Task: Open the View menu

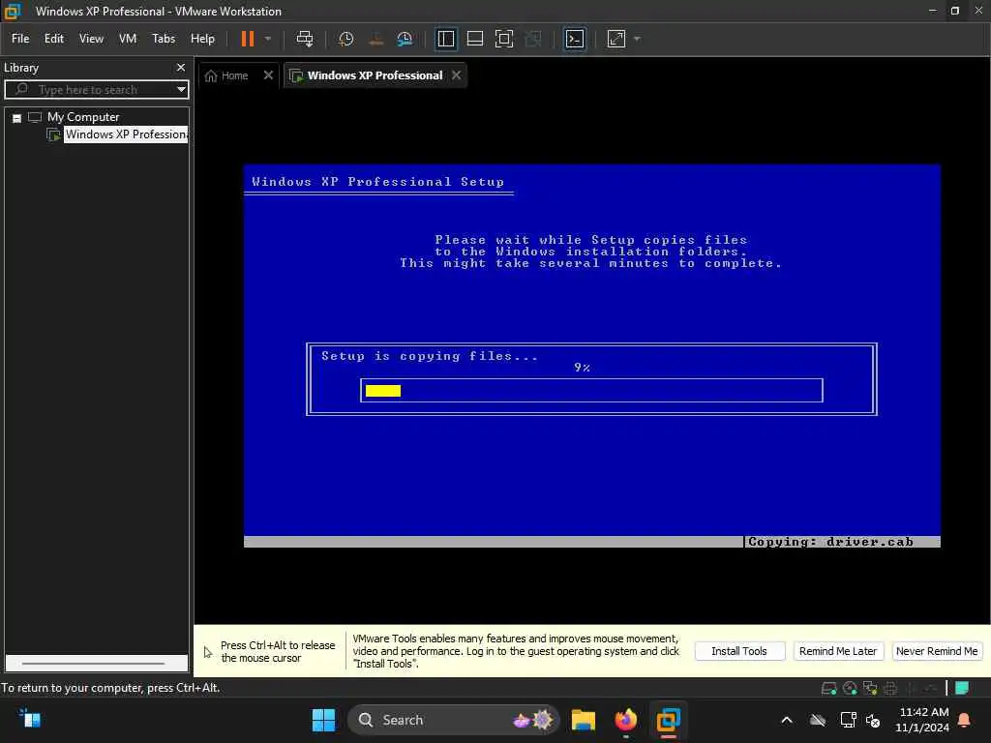Action: (91, 39)
